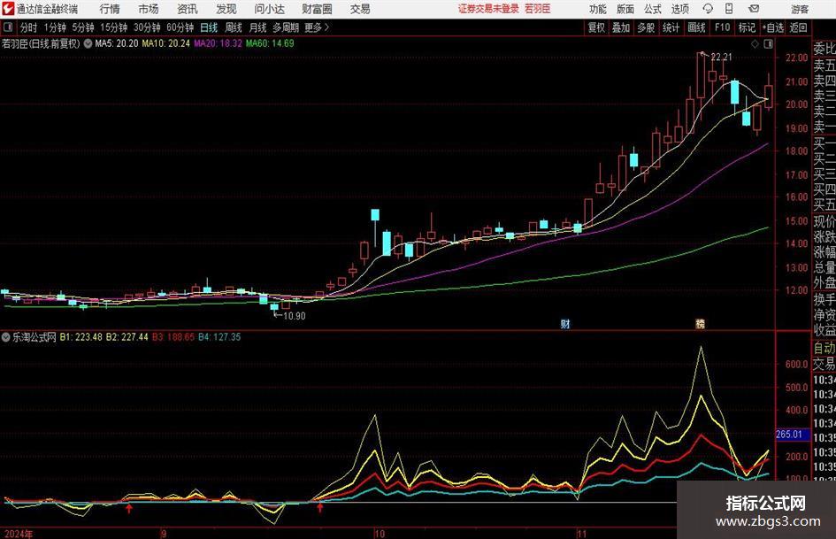The width and height of the screenshot is (836, 539).
Task: Switch to the 30分钟 period tab
Action: click(147, 27)
